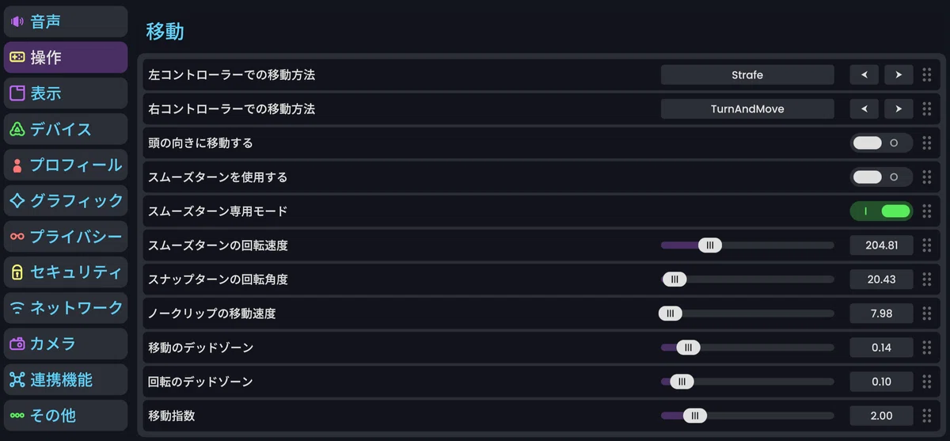
Task: Click the triangle icon beside デバイス
Action: point(17,129)
